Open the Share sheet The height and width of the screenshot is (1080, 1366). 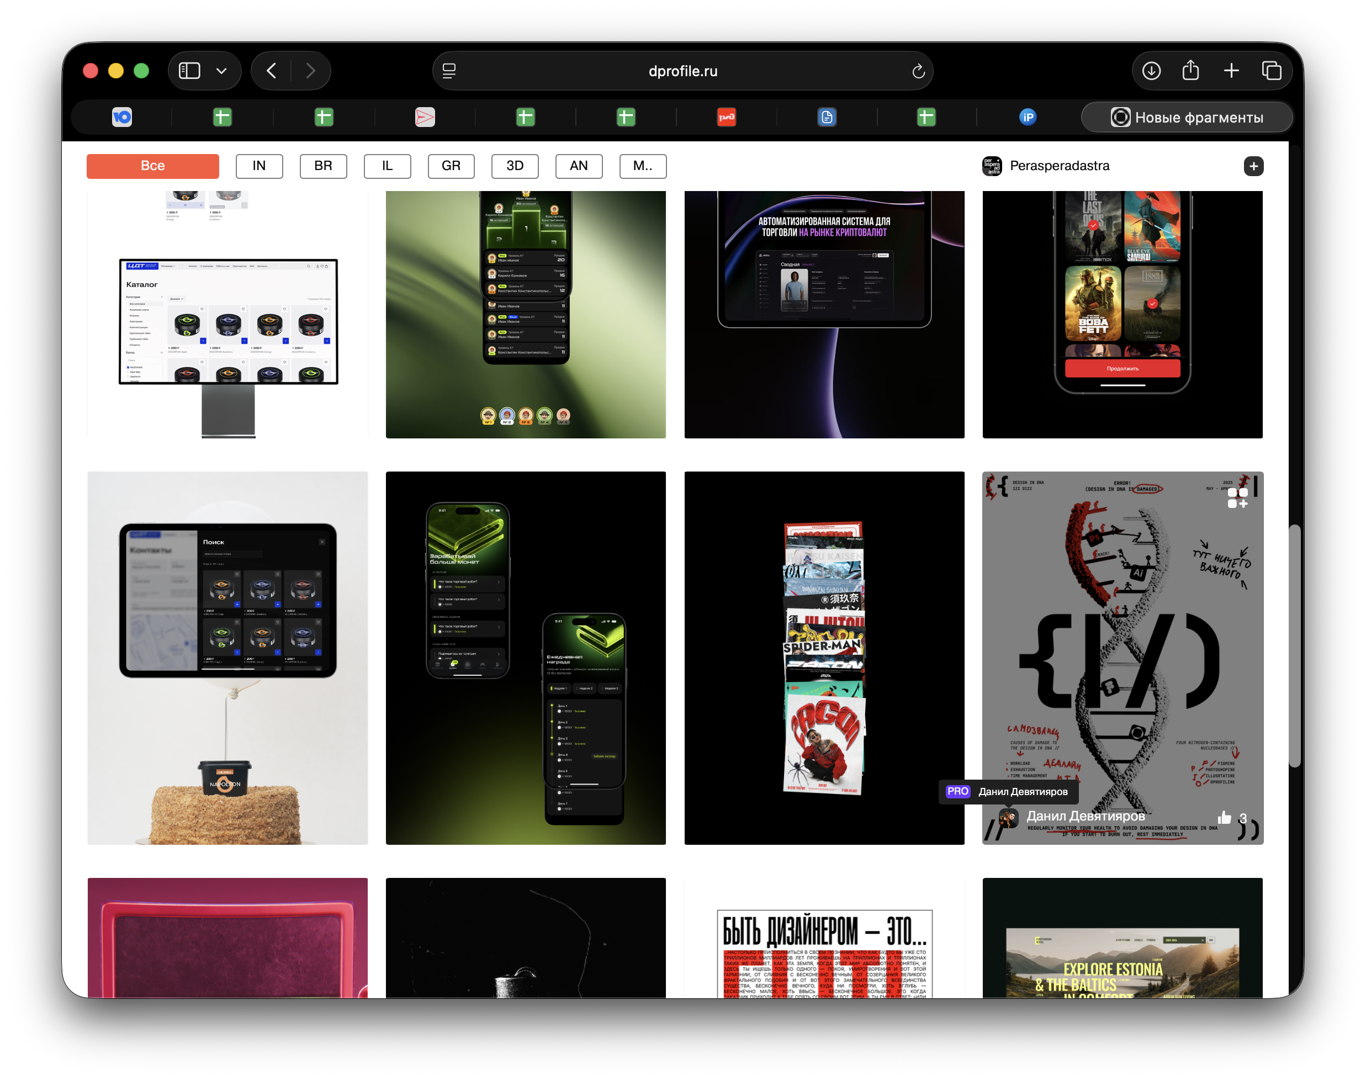(x=1190, y=70)
